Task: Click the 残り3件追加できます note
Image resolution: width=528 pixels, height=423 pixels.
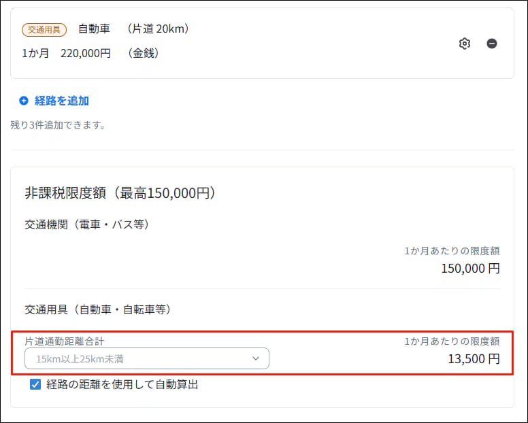Action: (58, 125)
